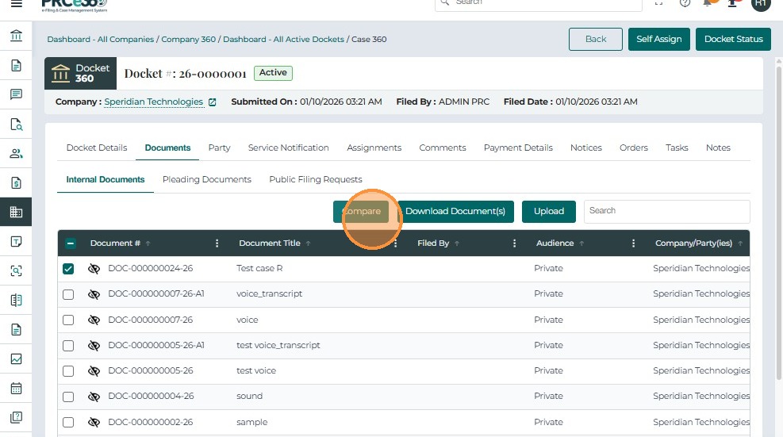Select the highlighted company building sidebar icon
This screenshot has width=783, height=437.
(16, 212)
